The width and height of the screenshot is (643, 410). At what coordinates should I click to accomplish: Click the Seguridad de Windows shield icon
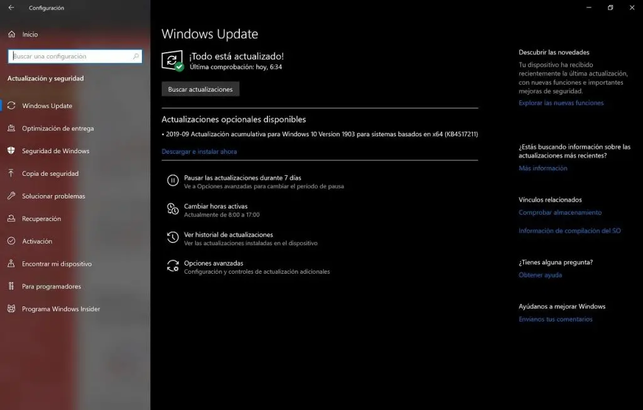tap(11, 151)
